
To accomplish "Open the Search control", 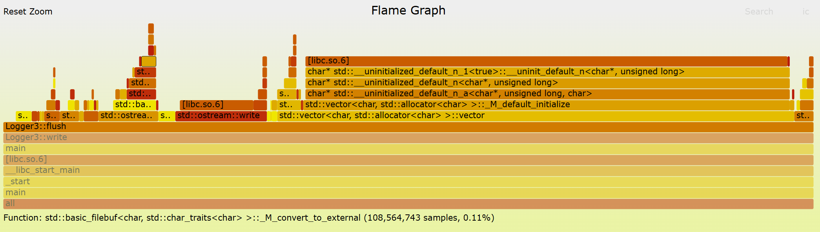I will (x=758, y=12).
